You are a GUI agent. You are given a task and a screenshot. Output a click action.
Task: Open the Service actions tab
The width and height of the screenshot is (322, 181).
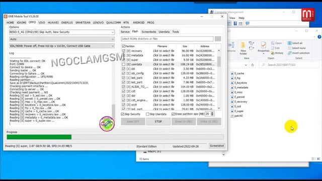(x=125, y=32)
